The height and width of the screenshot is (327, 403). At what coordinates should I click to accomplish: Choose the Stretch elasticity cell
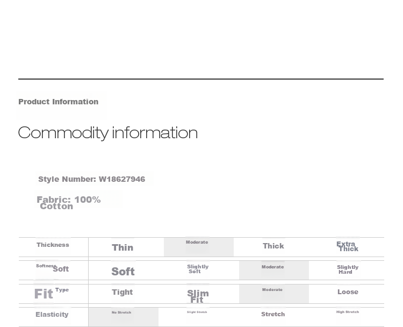click(273, 314)
